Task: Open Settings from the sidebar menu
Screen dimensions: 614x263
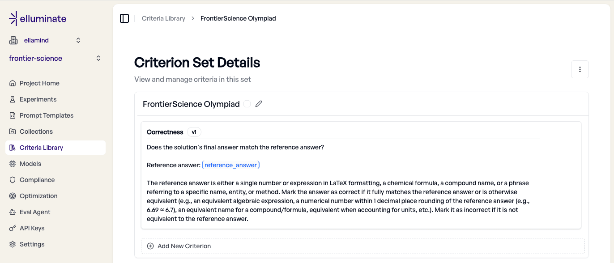Action: 32,244
